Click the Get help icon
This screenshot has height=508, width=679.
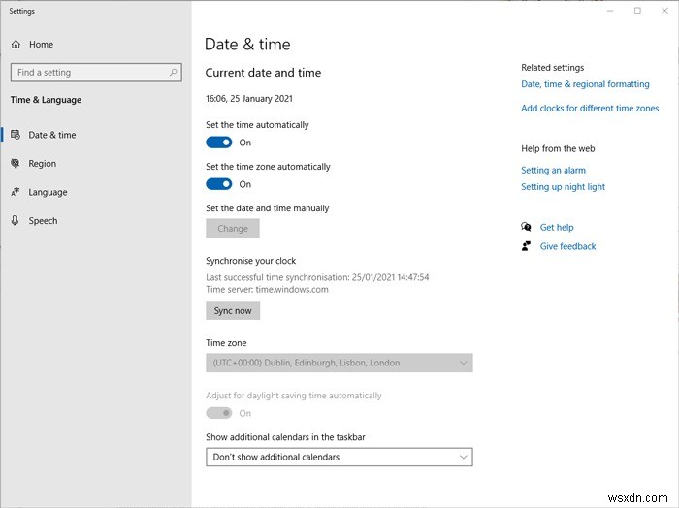pyautogui.click(x=527, y=227)
